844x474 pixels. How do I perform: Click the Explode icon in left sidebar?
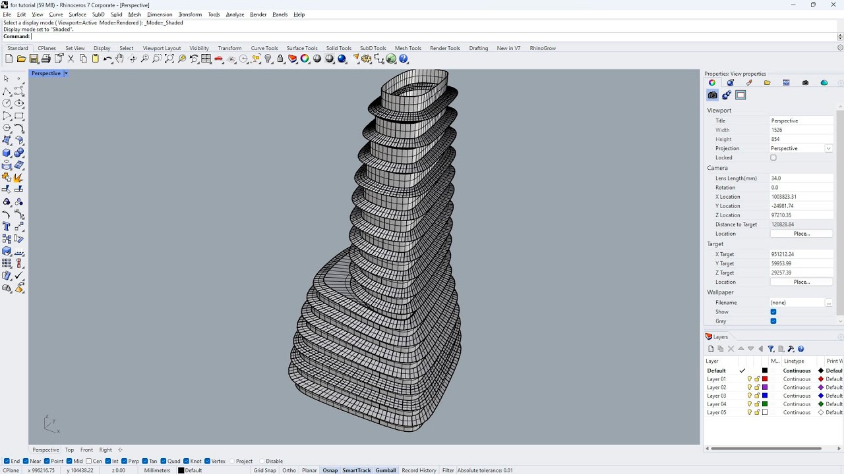click(19, 177)
